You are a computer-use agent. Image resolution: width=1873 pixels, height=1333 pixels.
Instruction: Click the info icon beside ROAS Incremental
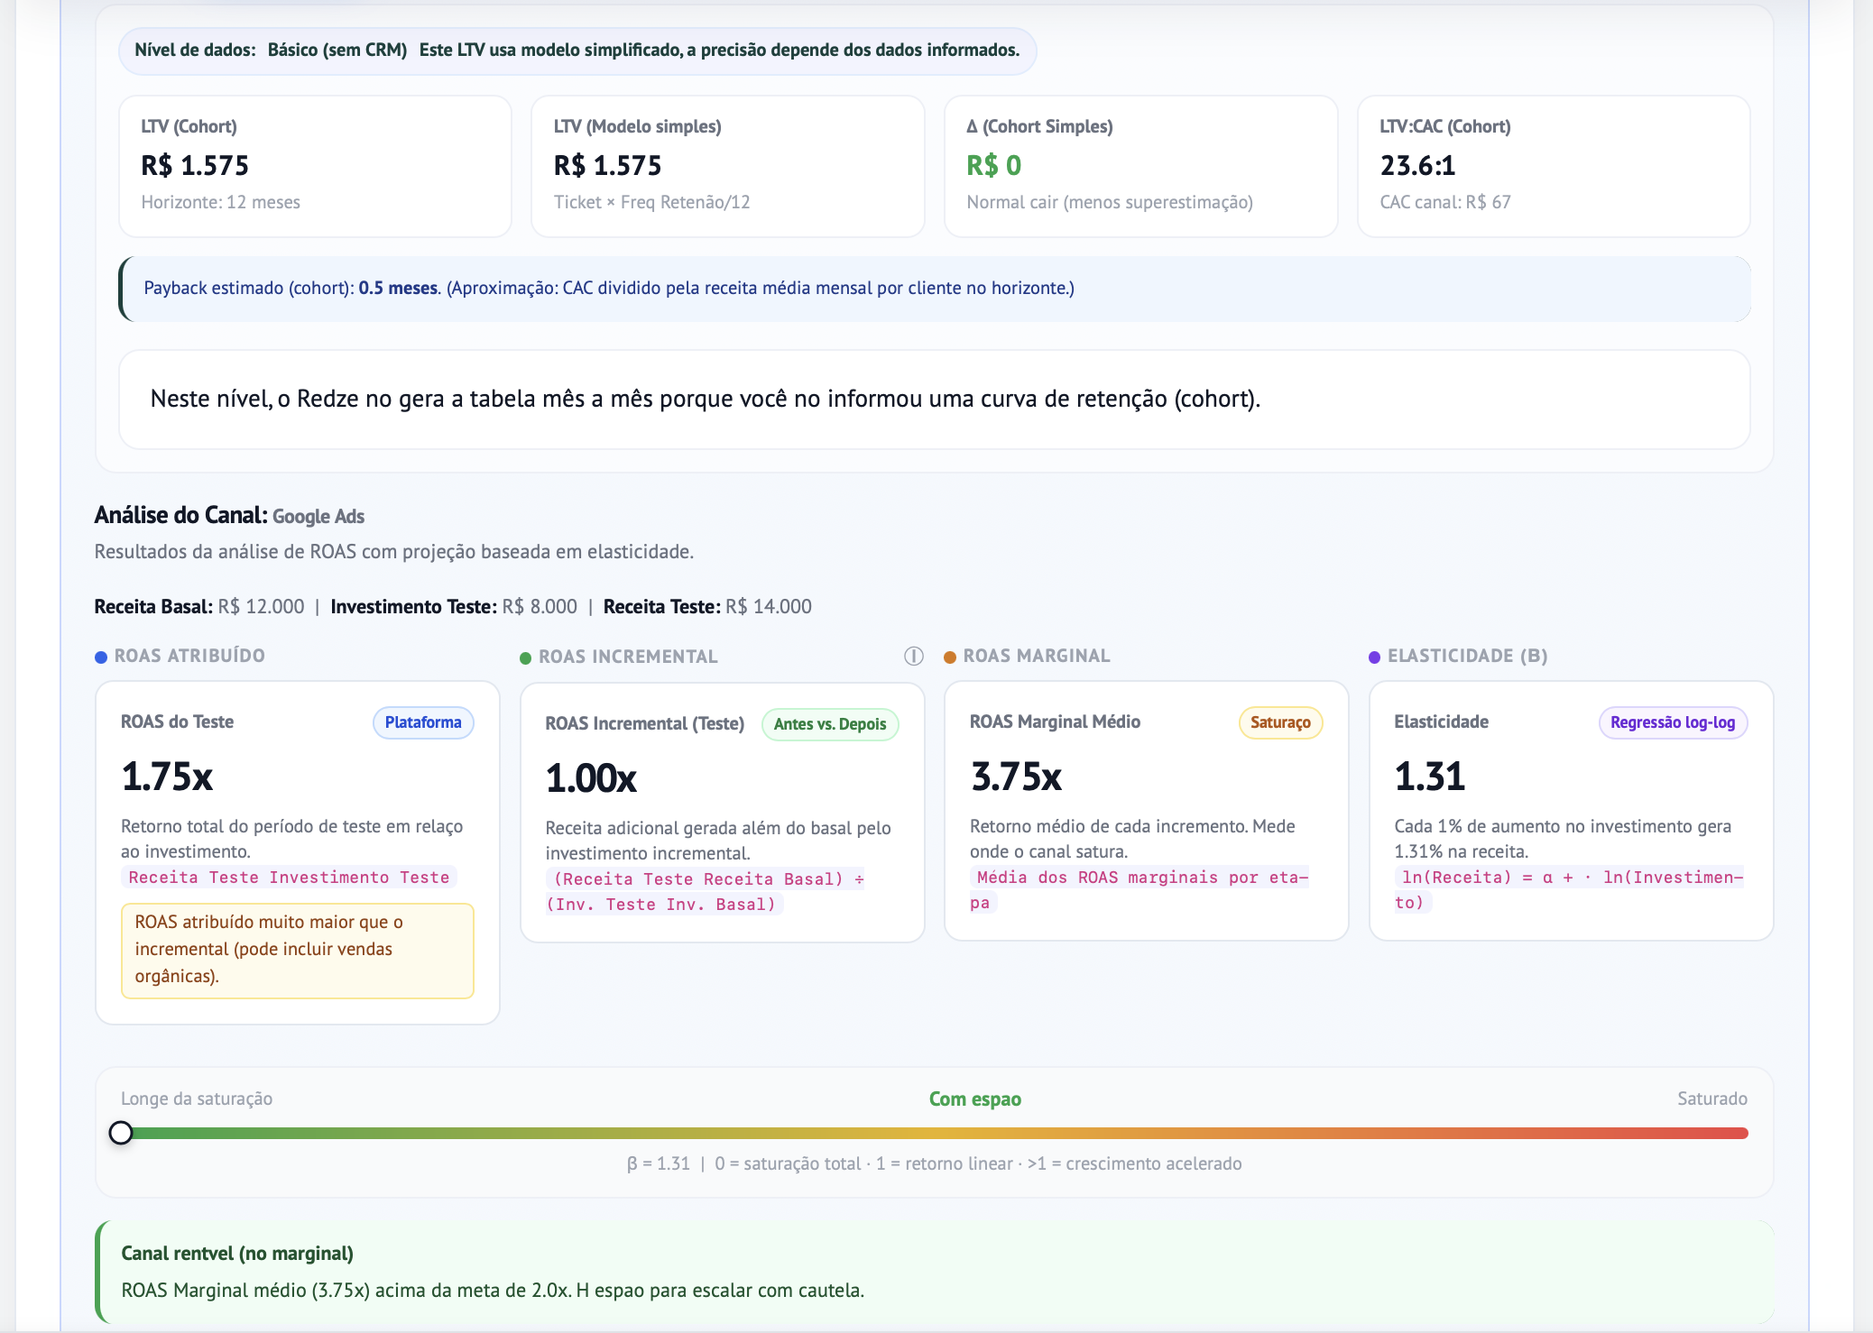click(914, 657)
